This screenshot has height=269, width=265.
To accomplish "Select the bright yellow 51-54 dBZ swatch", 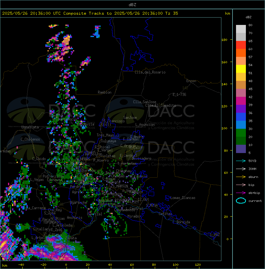I will pos(241,69).
